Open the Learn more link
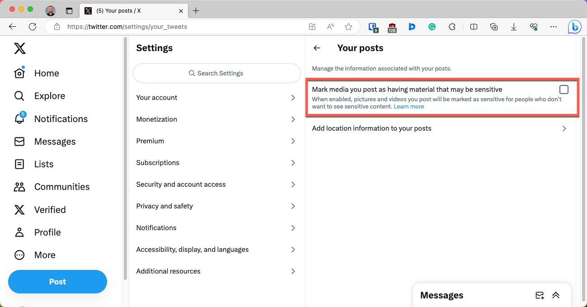 pos(409,106)
